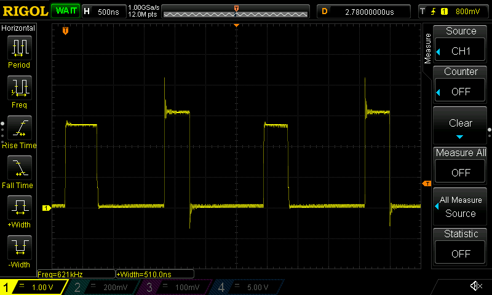Image resolution: width=492 pixels, height=295 pixels.
Task: Select the -Width measurement icon
Action: (x=20, y=247)
